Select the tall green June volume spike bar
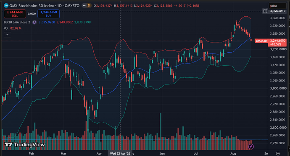Screen dimensions: 290x156 point(161,131)
